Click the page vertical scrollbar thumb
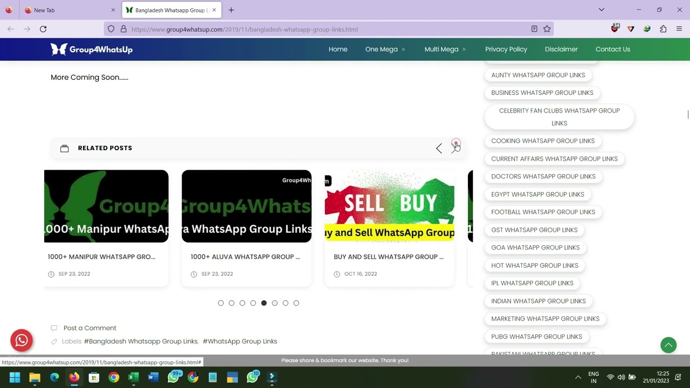 coord(687,115)
